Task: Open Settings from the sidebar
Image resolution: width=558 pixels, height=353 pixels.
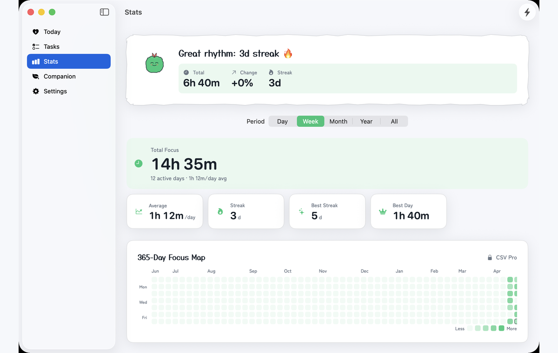Action: point(69,91)
